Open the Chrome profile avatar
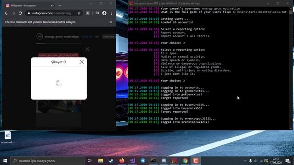 tap(104, 13)
